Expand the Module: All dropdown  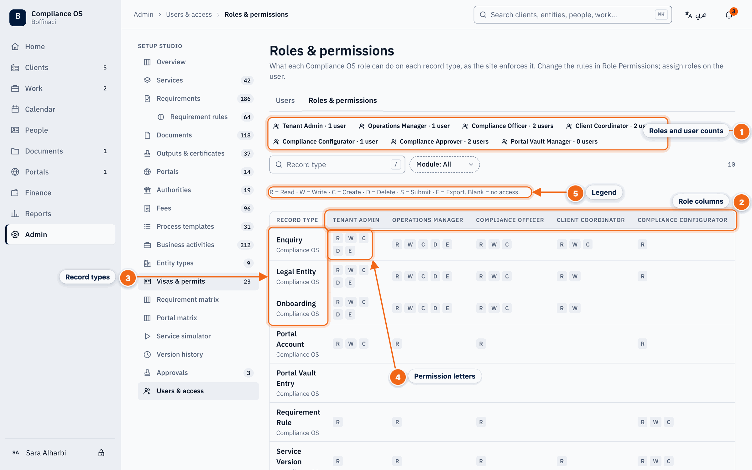pyautogui.click(x=444, y=164)
